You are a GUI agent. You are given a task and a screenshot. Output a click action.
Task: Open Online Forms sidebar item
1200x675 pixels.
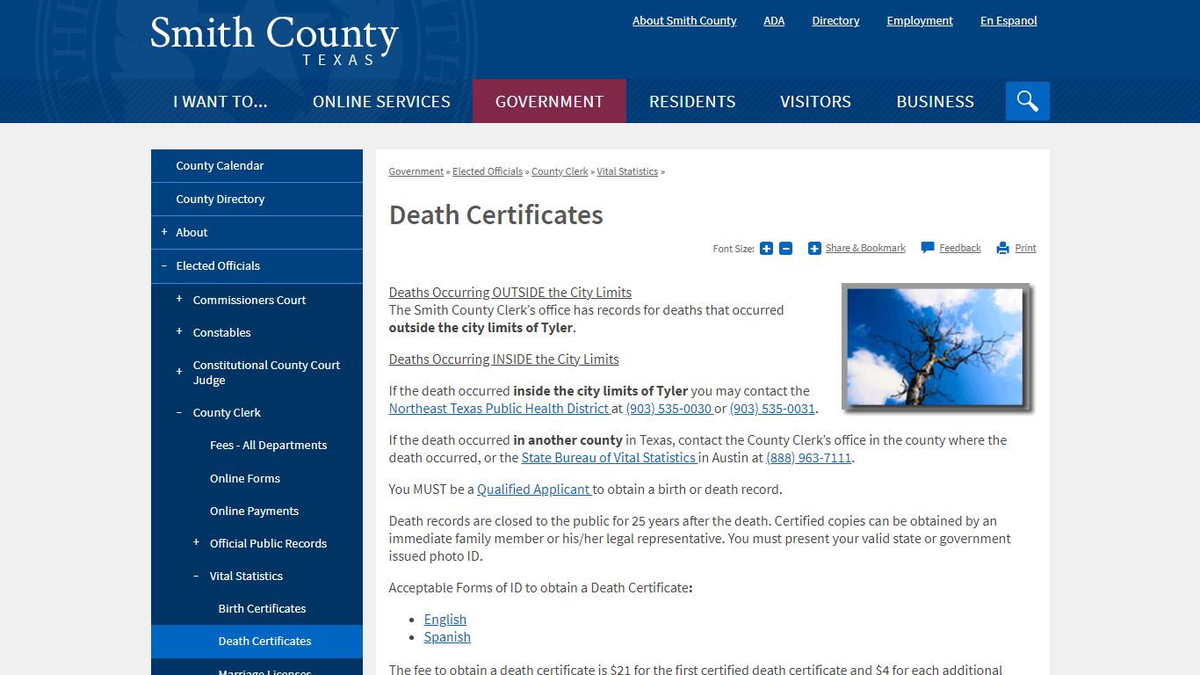click(x=245, y=479)
